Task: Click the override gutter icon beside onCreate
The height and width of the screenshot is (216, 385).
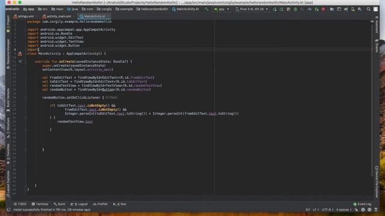Action: pos(20,61)
